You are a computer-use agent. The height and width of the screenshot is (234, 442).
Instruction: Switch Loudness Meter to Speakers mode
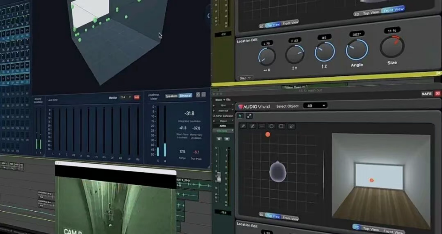pyautogui.click(x=171, y=96)
